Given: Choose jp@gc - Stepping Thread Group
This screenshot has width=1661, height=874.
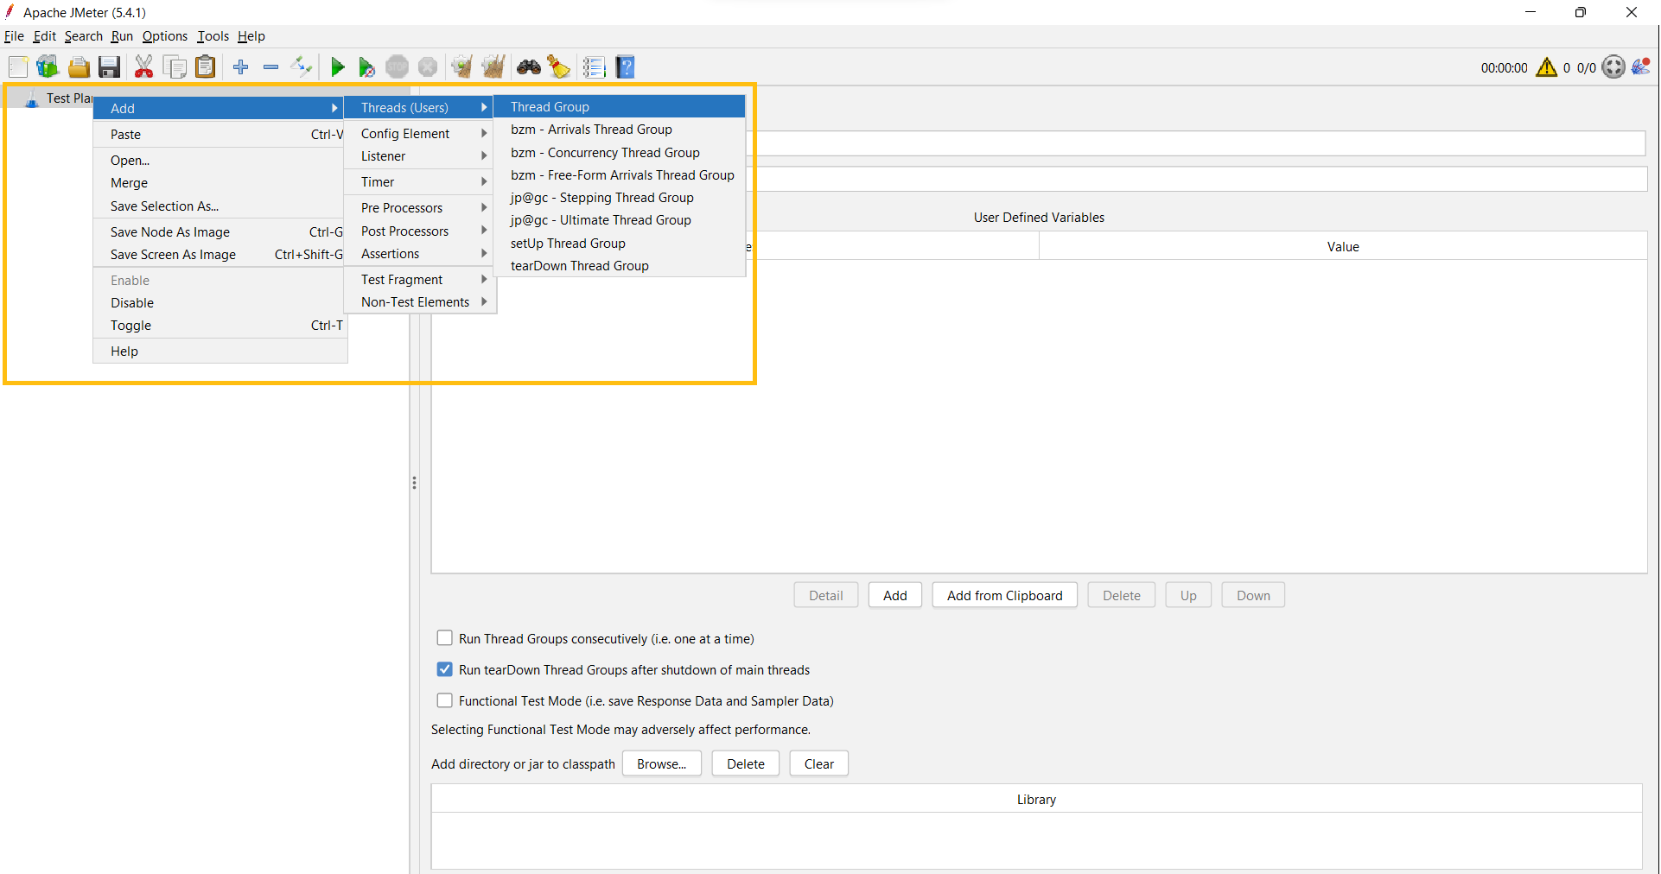Looking at the screenshot, I should coord(619,198).
